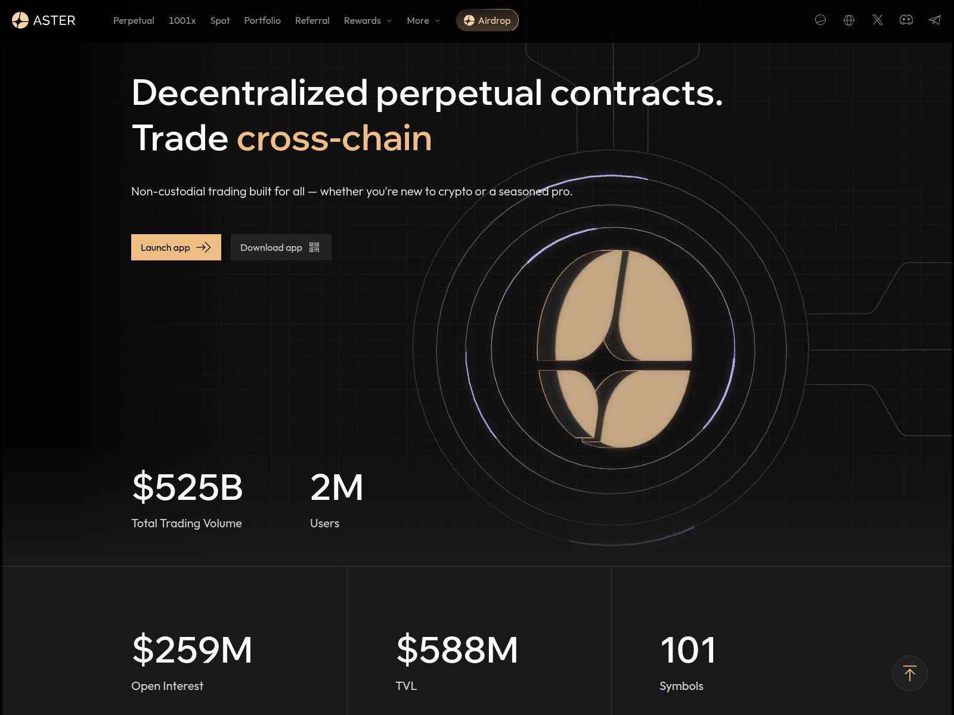Click the arrow icon on Launch app

[204, 247]
